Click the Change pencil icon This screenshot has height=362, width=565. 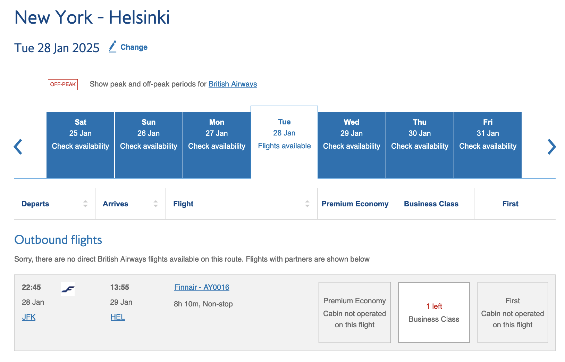[x=112, y=47]
